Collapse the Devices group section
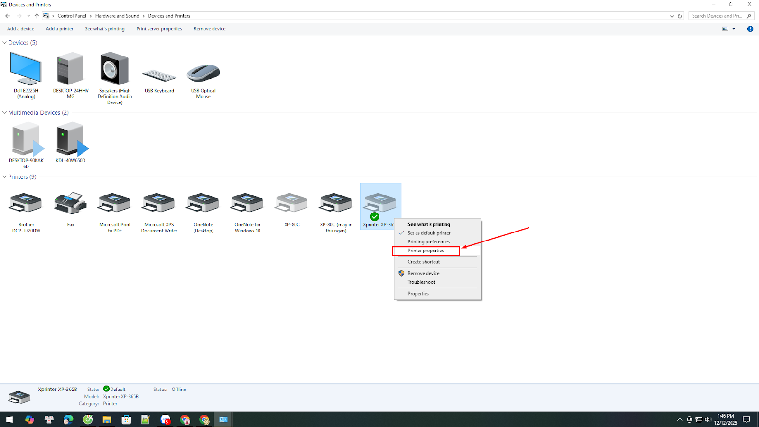759x427 pixels. (5, 43)
